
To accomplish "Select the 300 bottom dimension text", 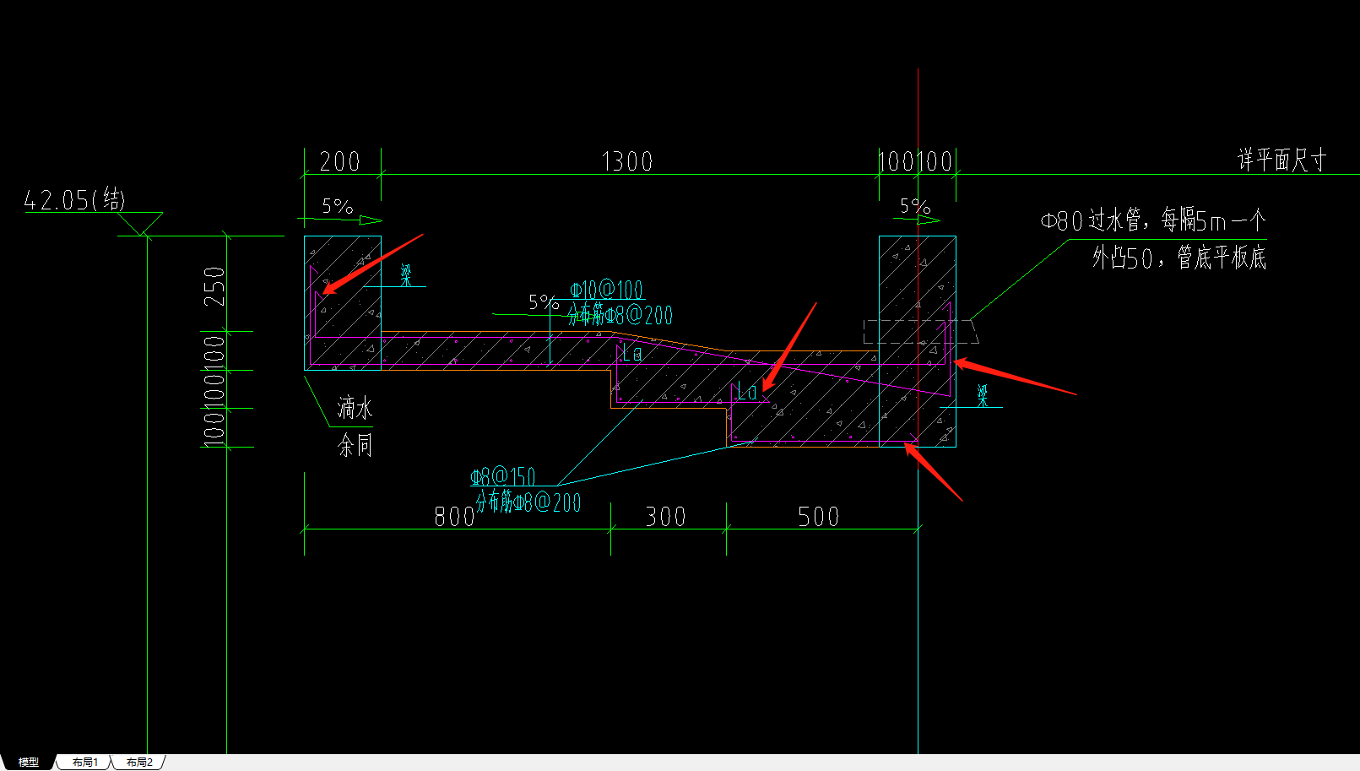I will coord(666,517).
